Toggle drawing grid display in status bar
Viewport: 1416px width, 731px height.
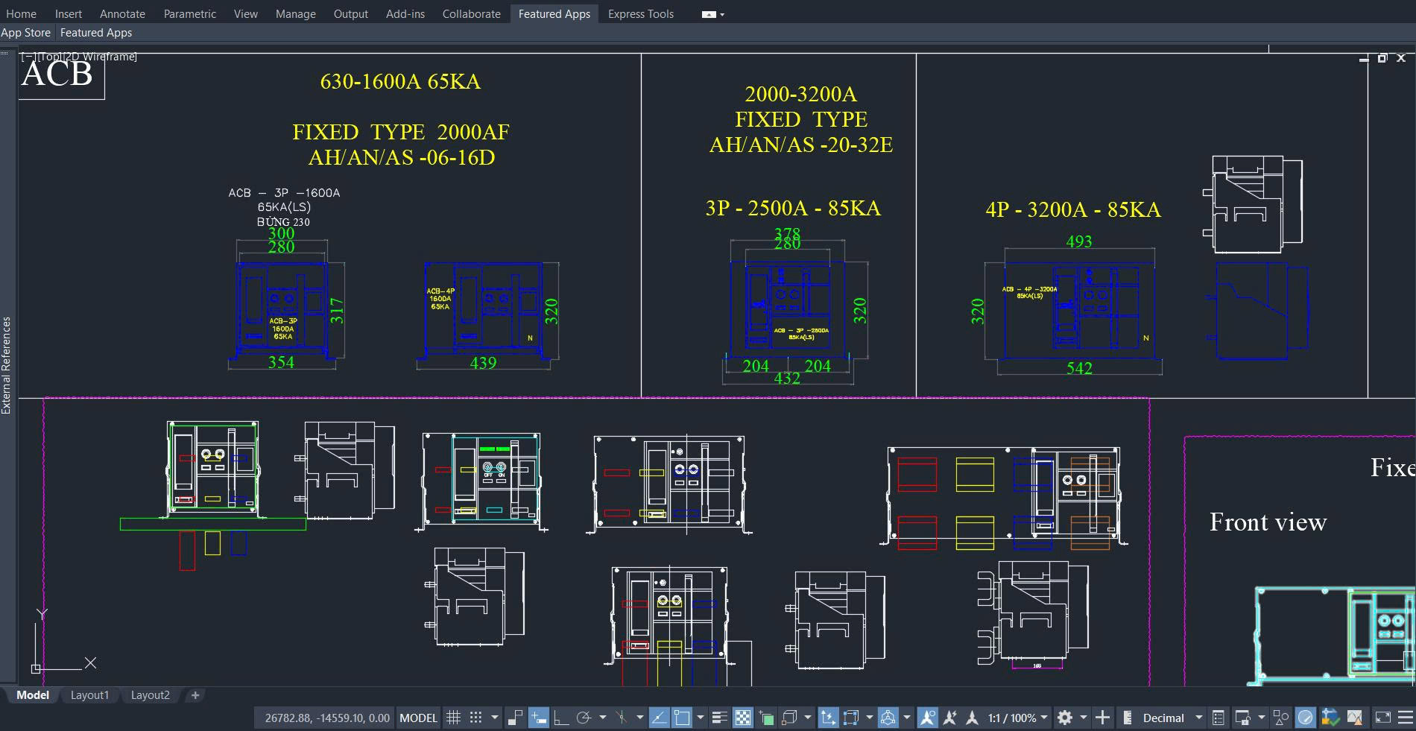pyautogui.click(x=453, y=718)
